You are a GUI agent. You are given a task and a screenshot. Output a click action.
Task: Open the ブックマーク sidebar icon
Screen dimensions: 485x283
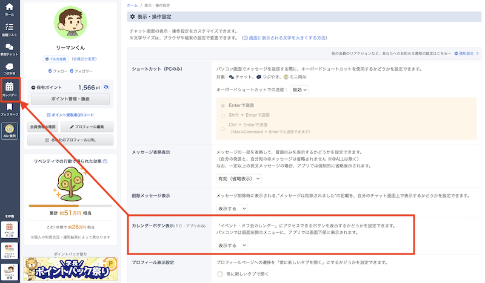click(9, 109)
